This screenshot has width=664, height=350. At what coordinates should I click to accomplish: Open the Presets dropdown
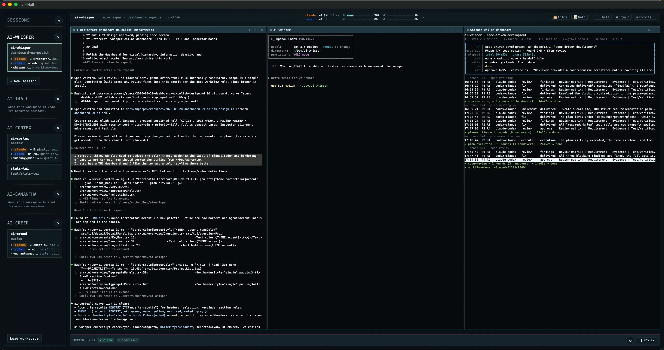[x=645, y=17]
